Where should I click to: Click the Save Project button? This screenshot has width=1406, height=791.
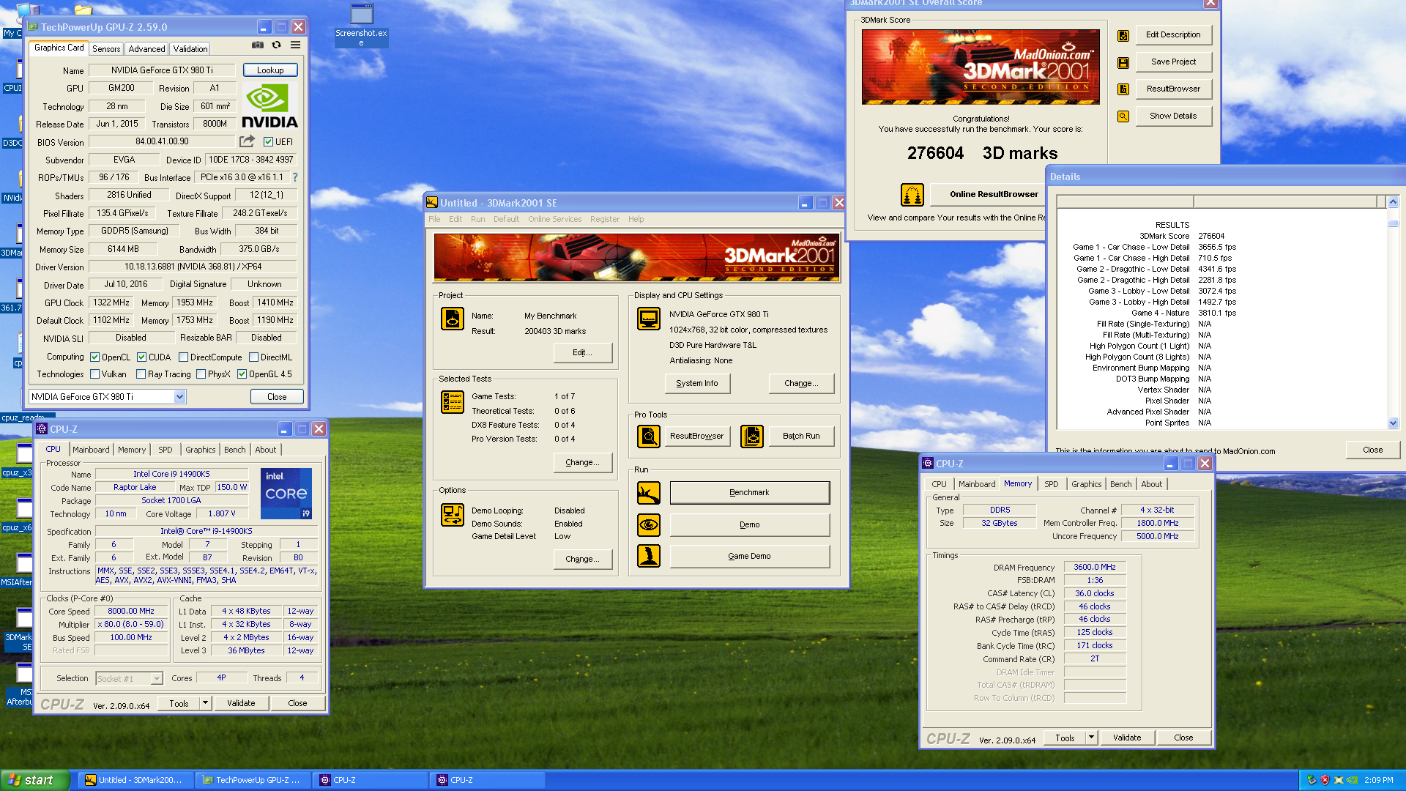click(1173, 62)
